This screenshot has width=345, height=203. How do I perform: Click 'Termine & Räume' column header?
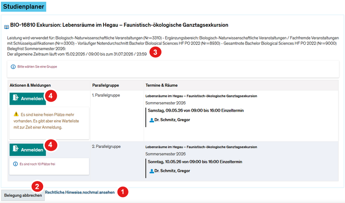(x=161, y=85)
